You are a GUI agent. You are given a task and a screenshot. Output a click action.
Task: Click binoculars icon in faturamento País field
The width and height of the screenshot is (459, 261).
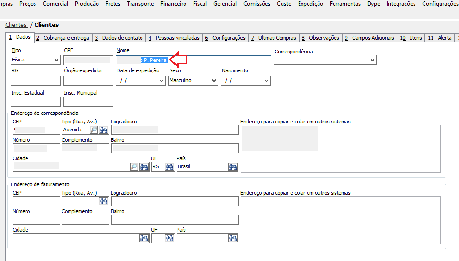click(x=233, y=238)
